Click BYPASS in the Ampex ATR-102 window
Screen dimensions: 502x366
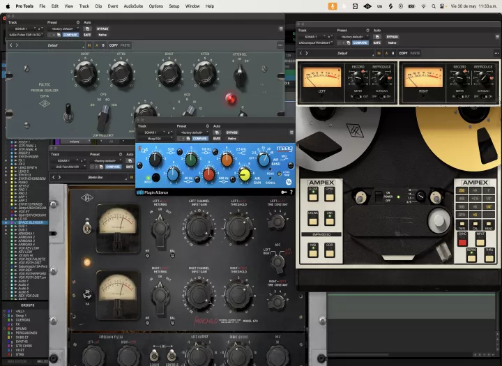pyautogui.click(x=392, y=37)
